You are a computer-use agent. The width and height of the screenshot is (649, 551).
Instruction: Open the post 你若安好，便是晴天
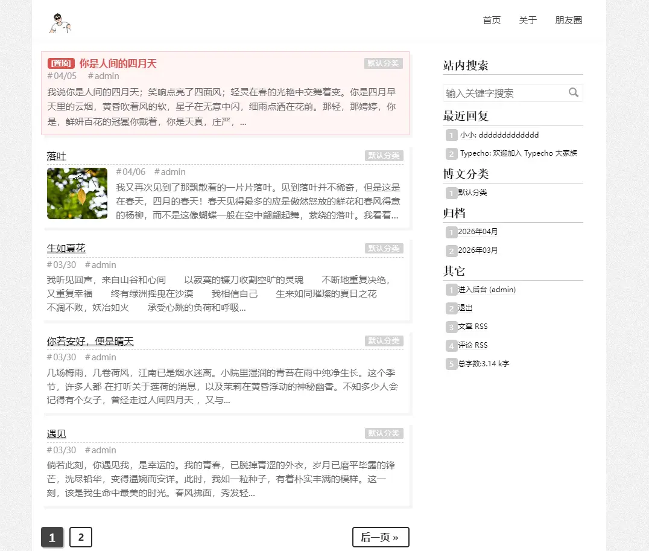pos(90,342)
